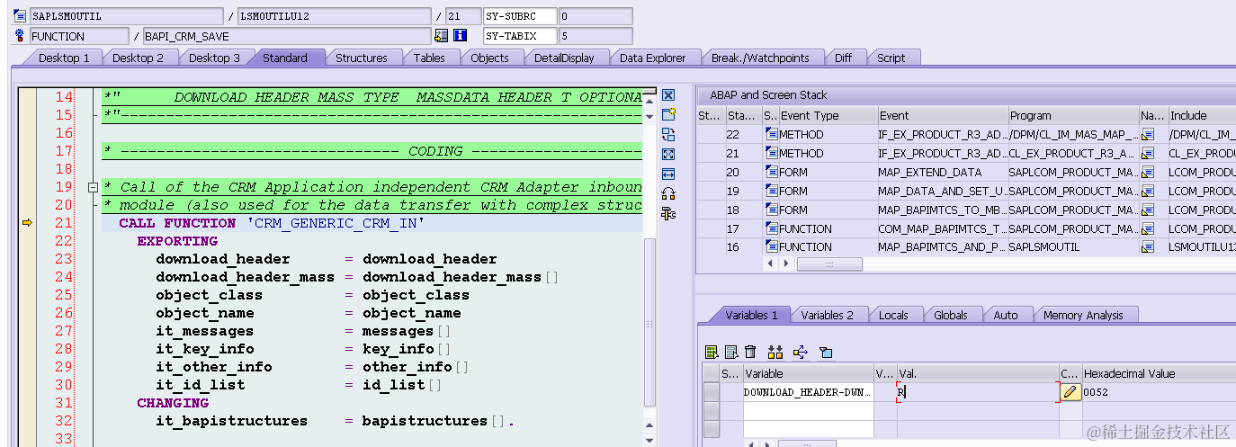Switch to the Desktop 2 tab
Viewport: 1236px width, 447px height.
click(x=138, y=58)
